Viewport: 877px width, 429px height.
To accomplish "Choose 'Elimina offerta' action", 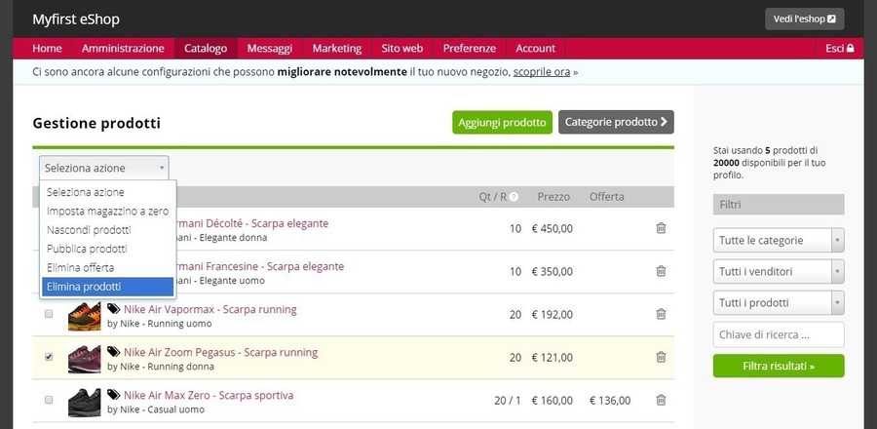I will (x=108, y=268).
